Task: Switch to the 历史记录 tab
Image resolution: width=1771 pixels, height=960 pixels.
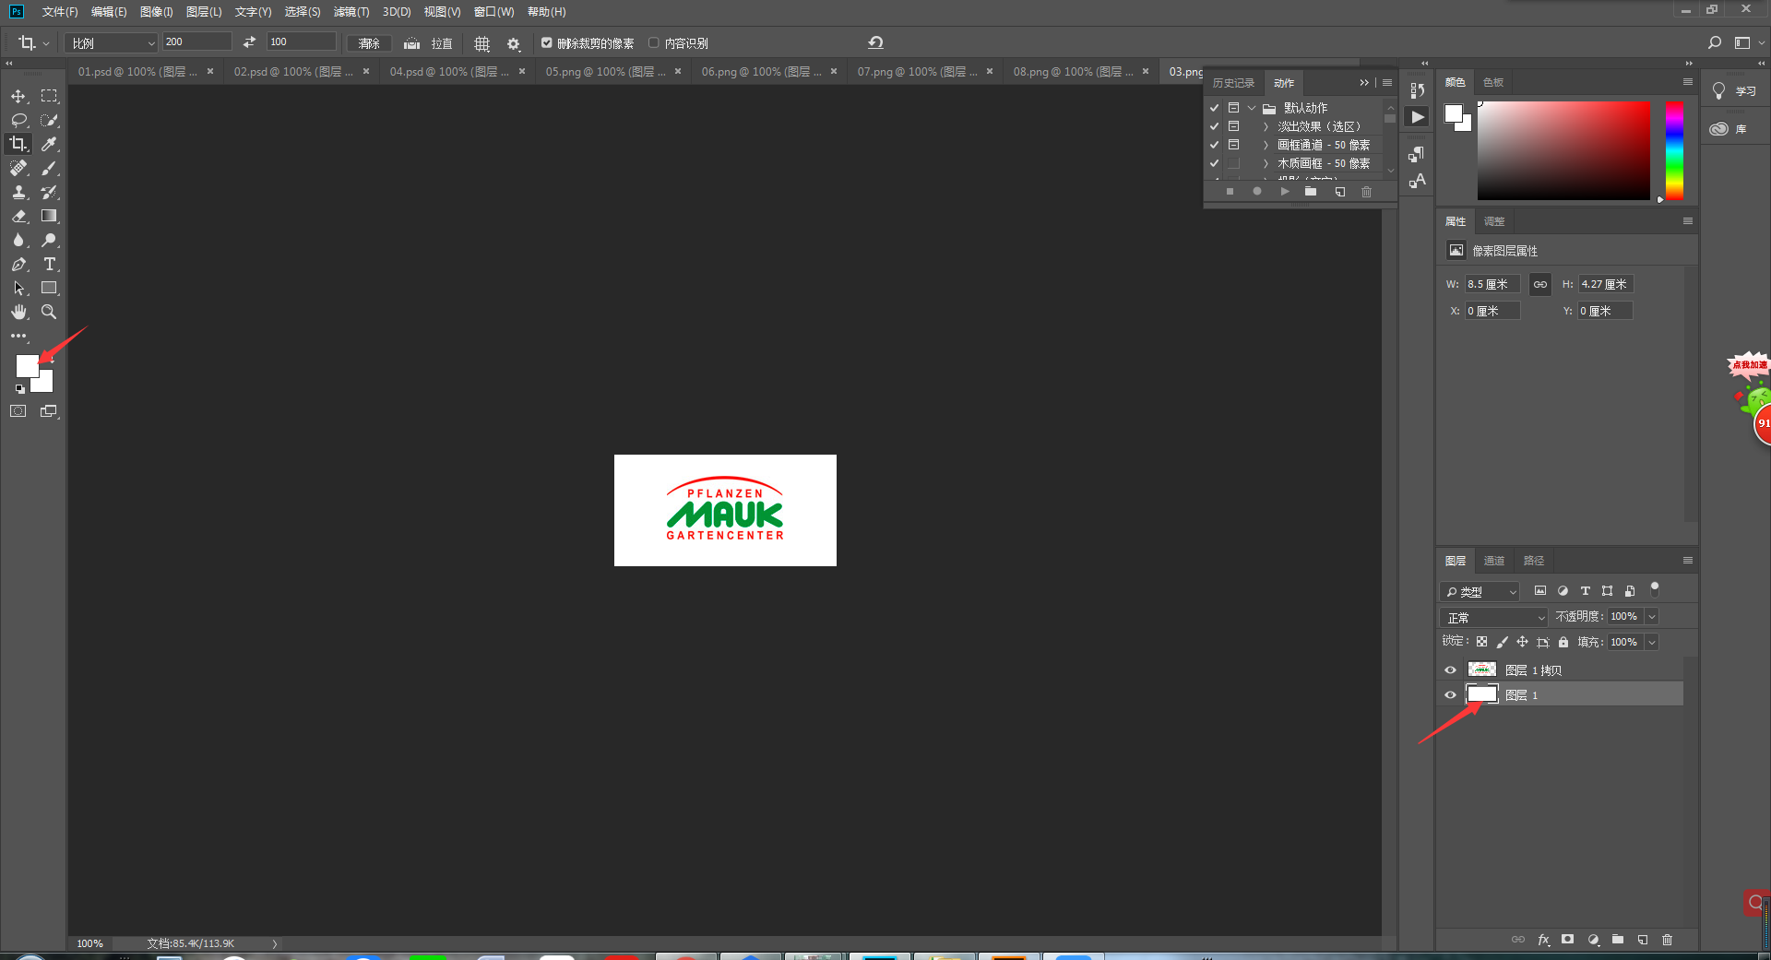Action: coord(1233,83)
